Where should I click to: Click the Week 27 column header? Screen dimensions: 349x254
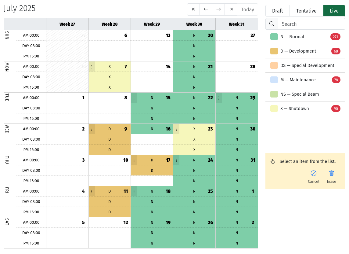pyautogui.click(x=67, y=24)
